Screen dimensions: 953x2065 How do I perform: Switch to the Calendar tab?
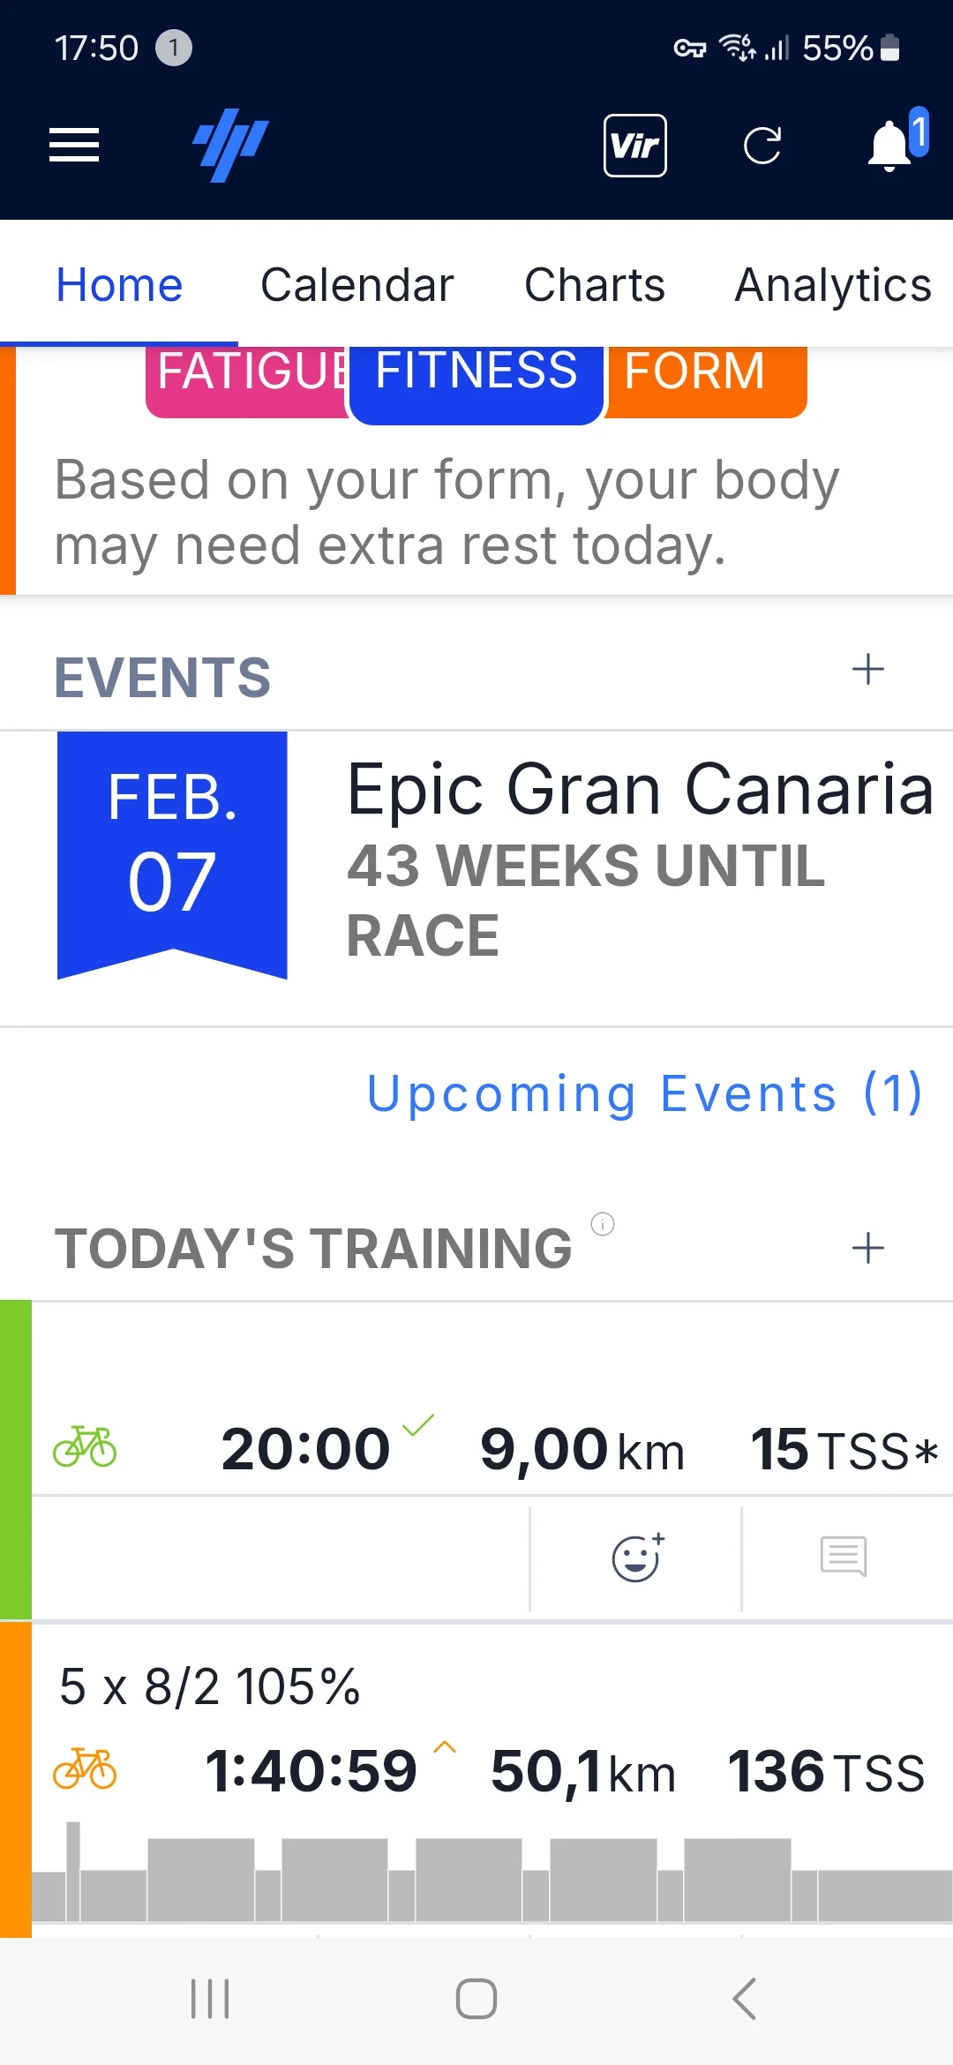point(357,285)
